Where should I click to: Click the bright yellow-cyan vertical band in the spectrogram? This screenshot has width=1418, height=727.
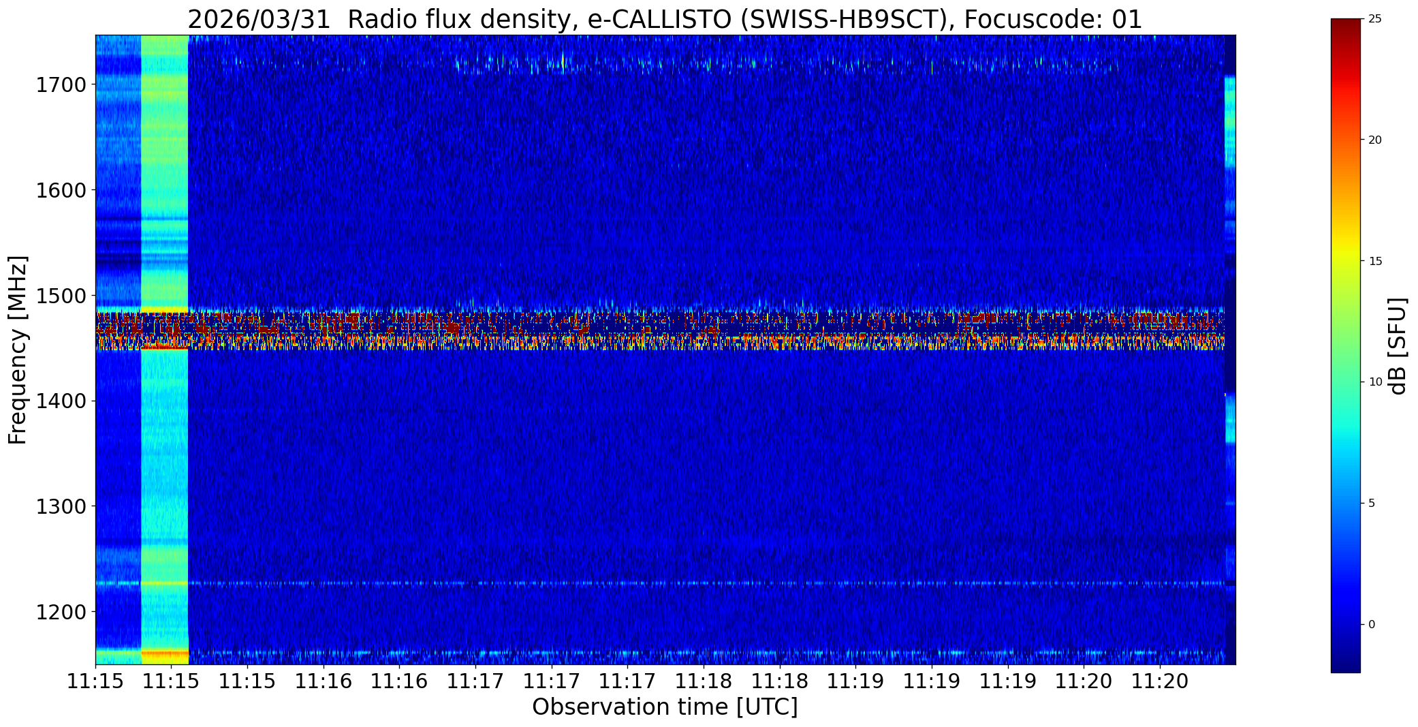tap(164, 350)
